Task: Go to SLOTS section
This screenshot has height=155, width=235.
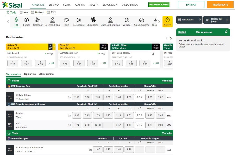Action: tap(67, 5)
